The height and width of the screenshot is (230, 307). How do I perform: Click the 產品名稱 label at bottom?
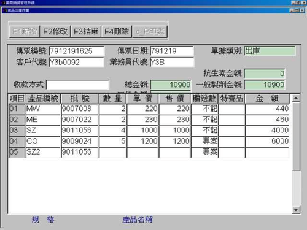(138, 220)
